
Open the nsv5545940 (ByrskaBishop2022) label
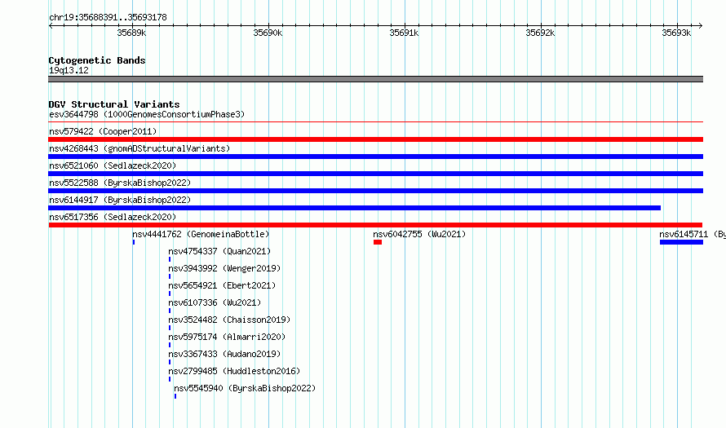245,388
